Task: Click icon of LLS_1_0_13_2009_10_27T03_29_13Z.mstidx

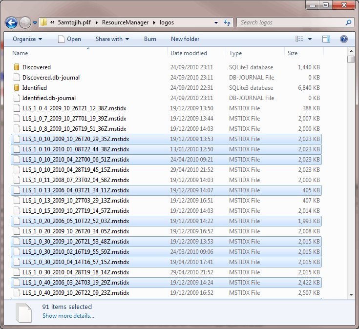Action: [17, 201]
